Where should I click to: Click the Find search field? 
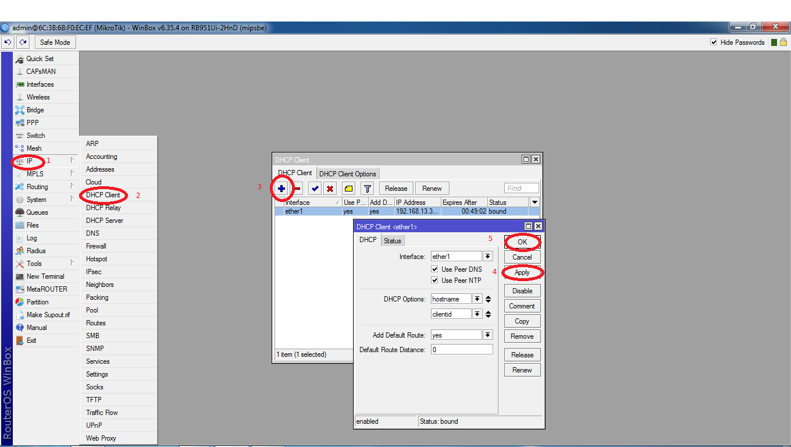coord(522,188)
